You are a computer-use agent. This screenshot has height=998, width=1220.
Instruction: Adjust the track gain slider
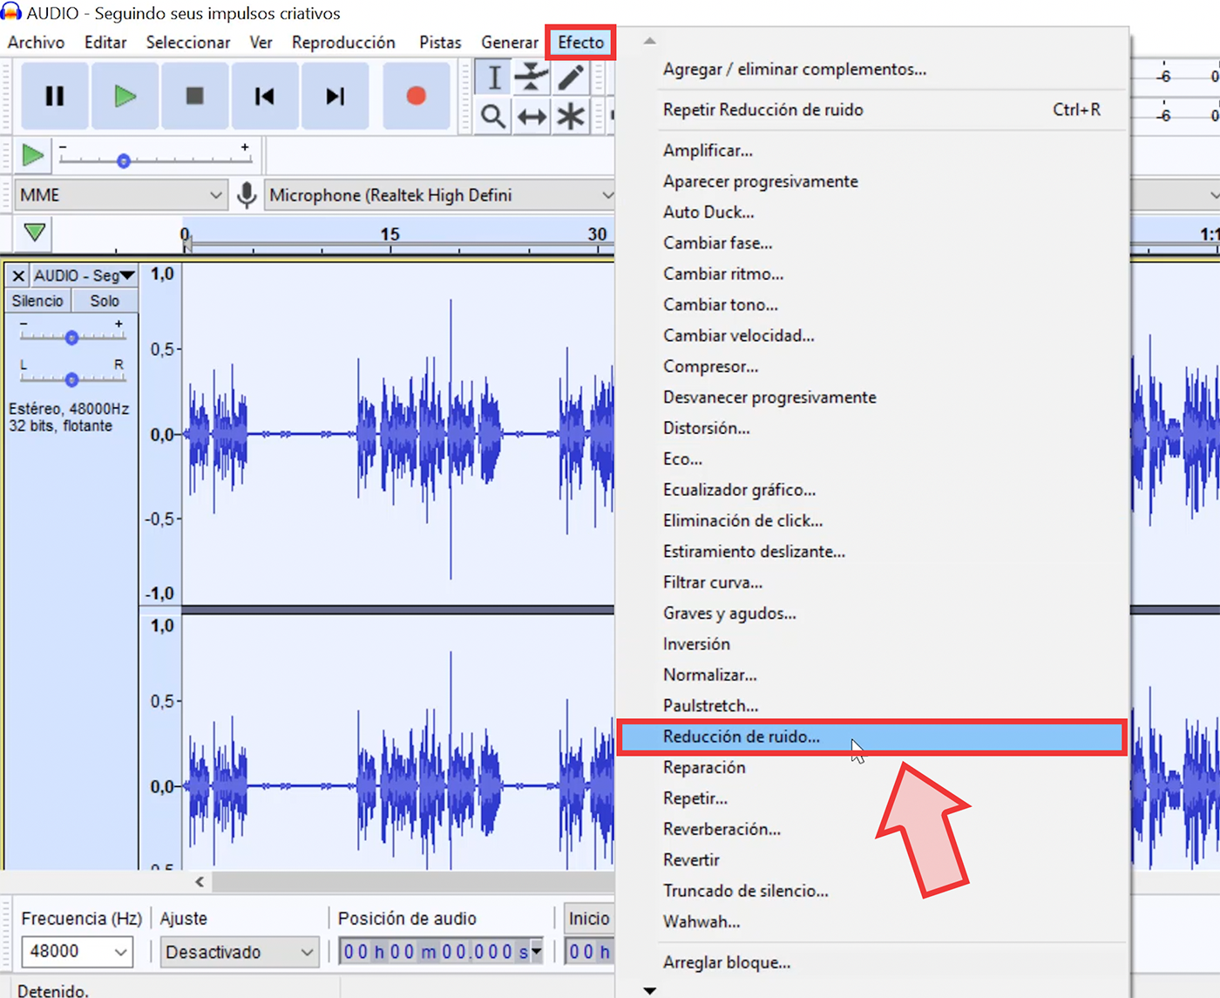coord(72,337)
